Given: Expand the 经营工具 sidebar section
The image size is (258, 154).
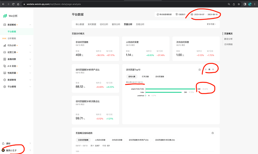Looking at the screenshot, I should click(x=30, y=52).
